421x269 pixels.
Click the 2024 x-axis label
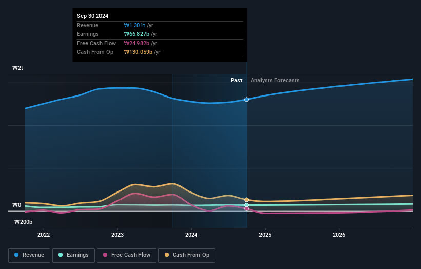pyautogui.click(x=191, y=235)
